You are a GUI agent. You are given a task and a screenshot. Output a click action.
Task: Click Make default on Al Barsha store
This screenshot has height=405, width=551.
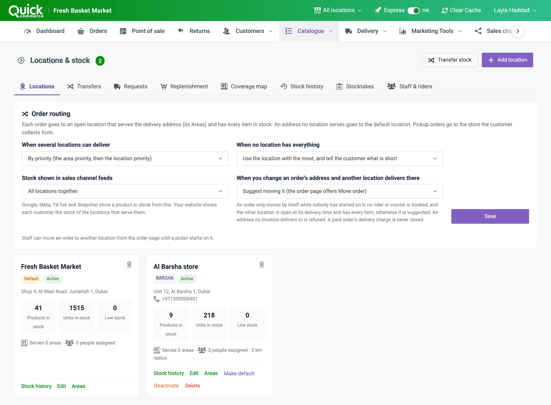(x=239, y=373)
